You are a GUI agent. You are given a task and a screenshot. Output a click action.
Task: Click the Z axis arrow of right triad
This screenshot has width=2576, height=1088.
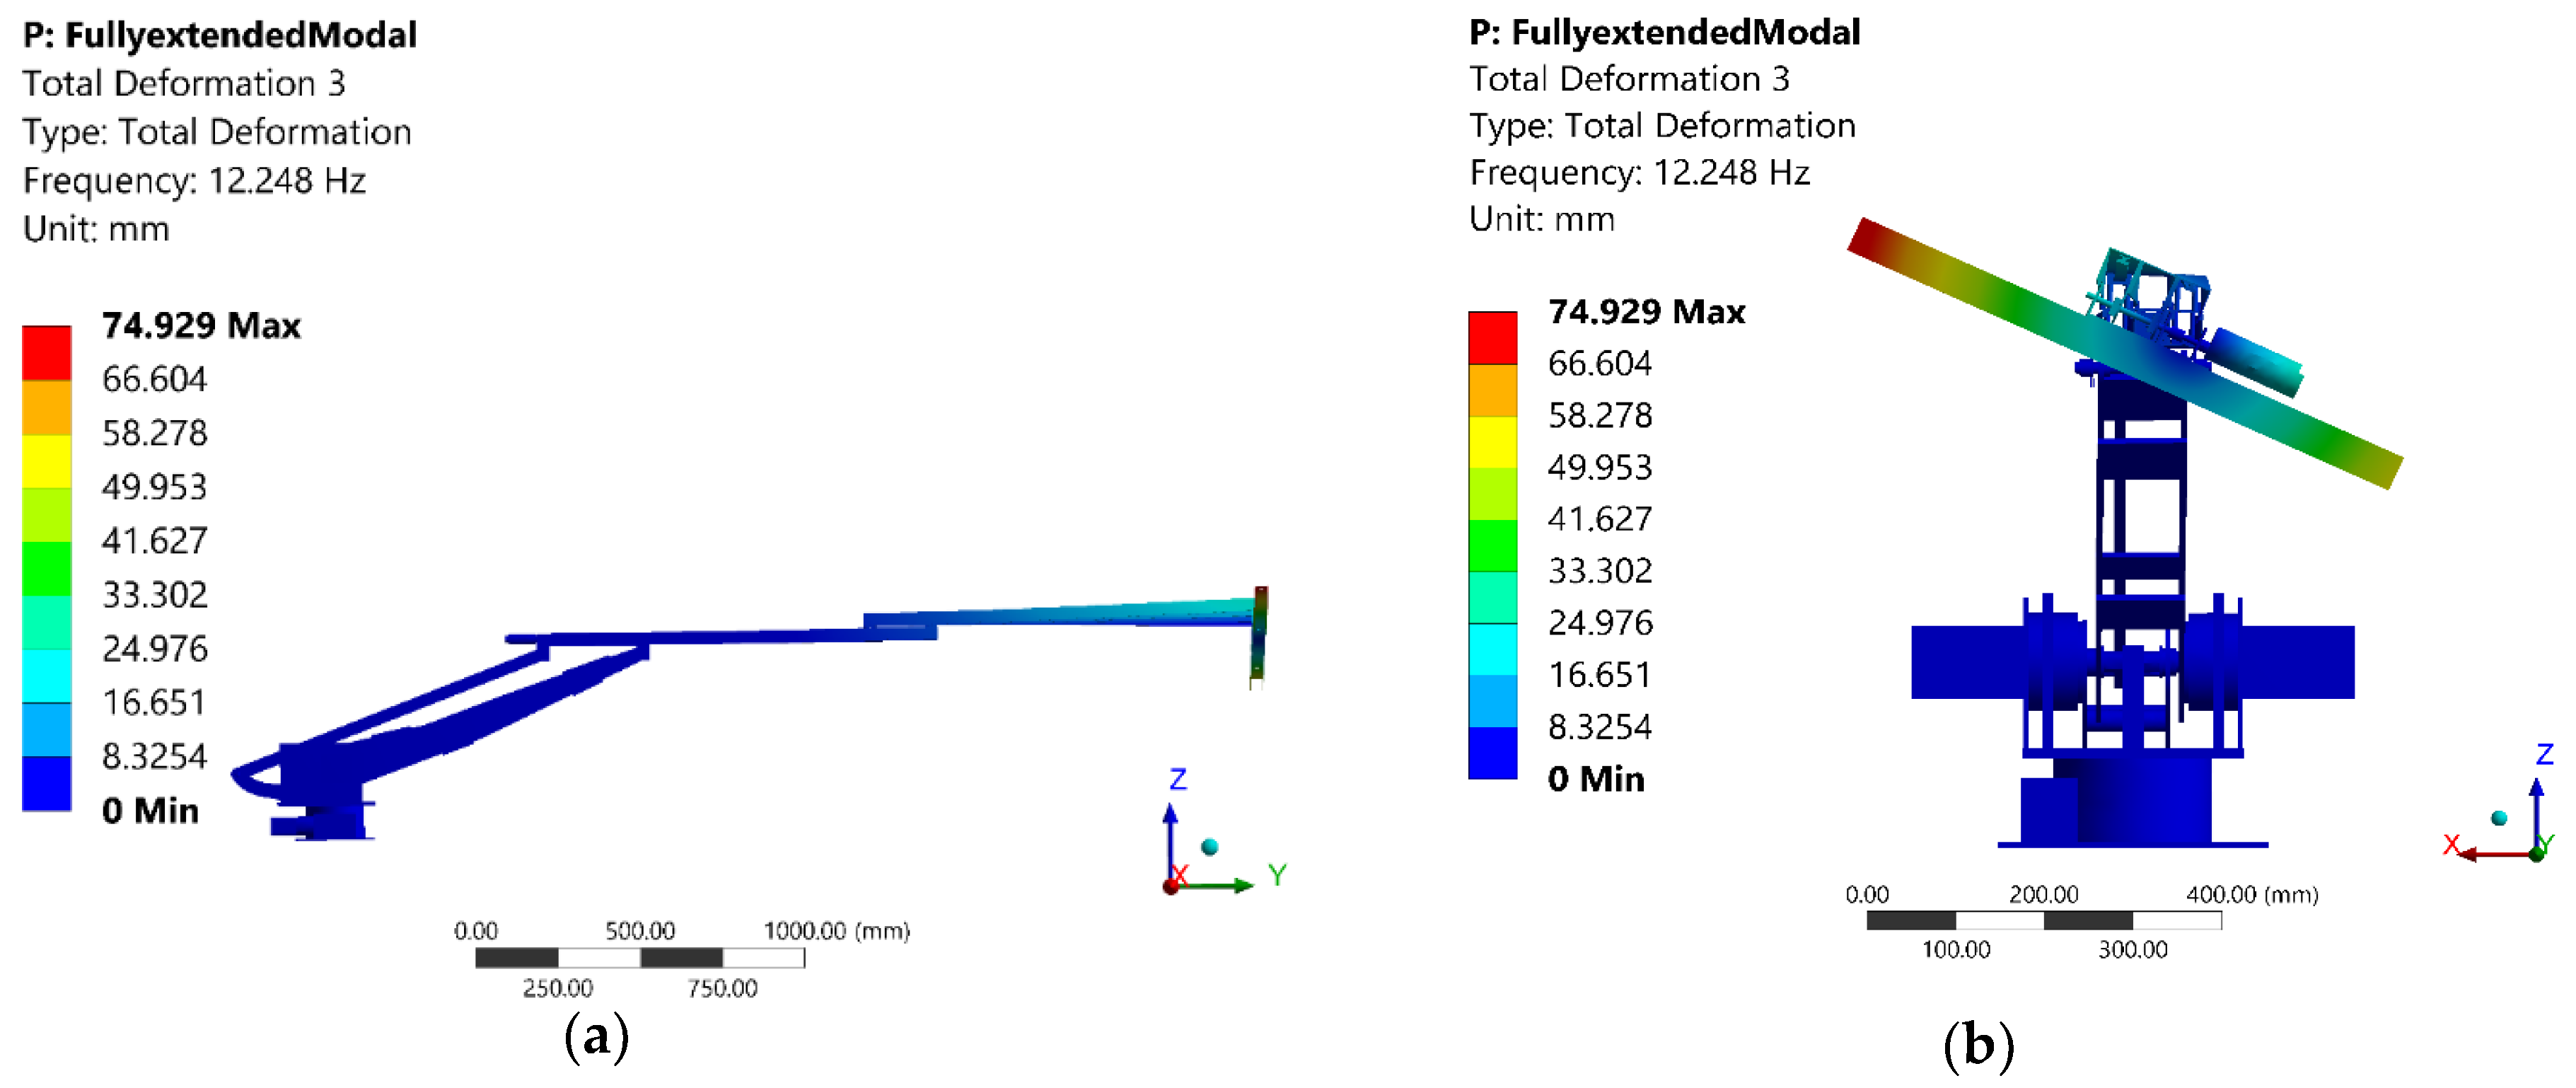[2536, 800]
